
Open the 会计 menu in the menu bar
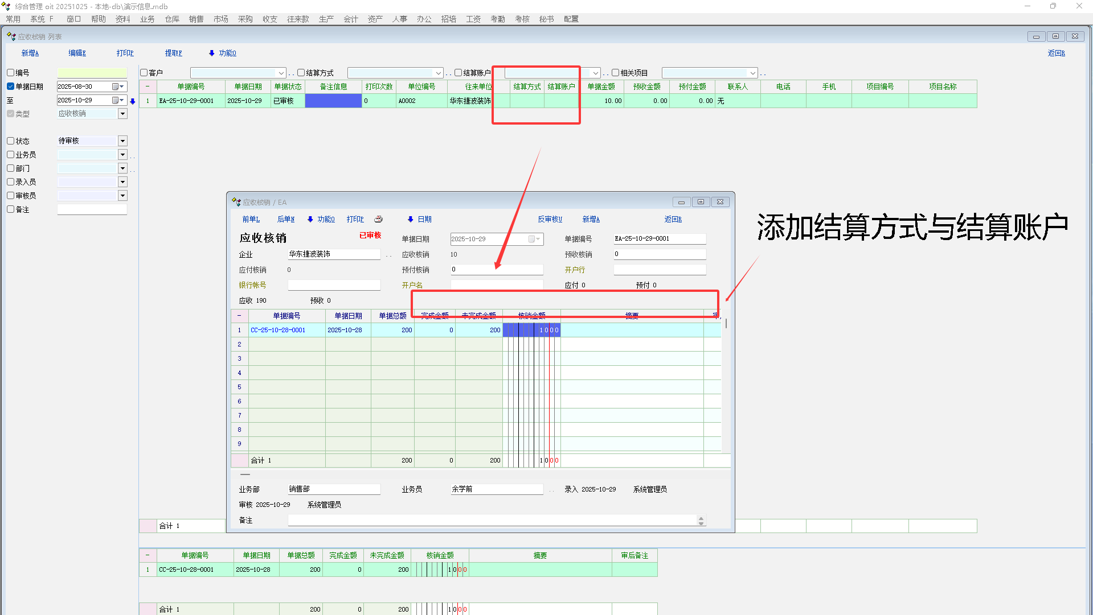point(350,19)
